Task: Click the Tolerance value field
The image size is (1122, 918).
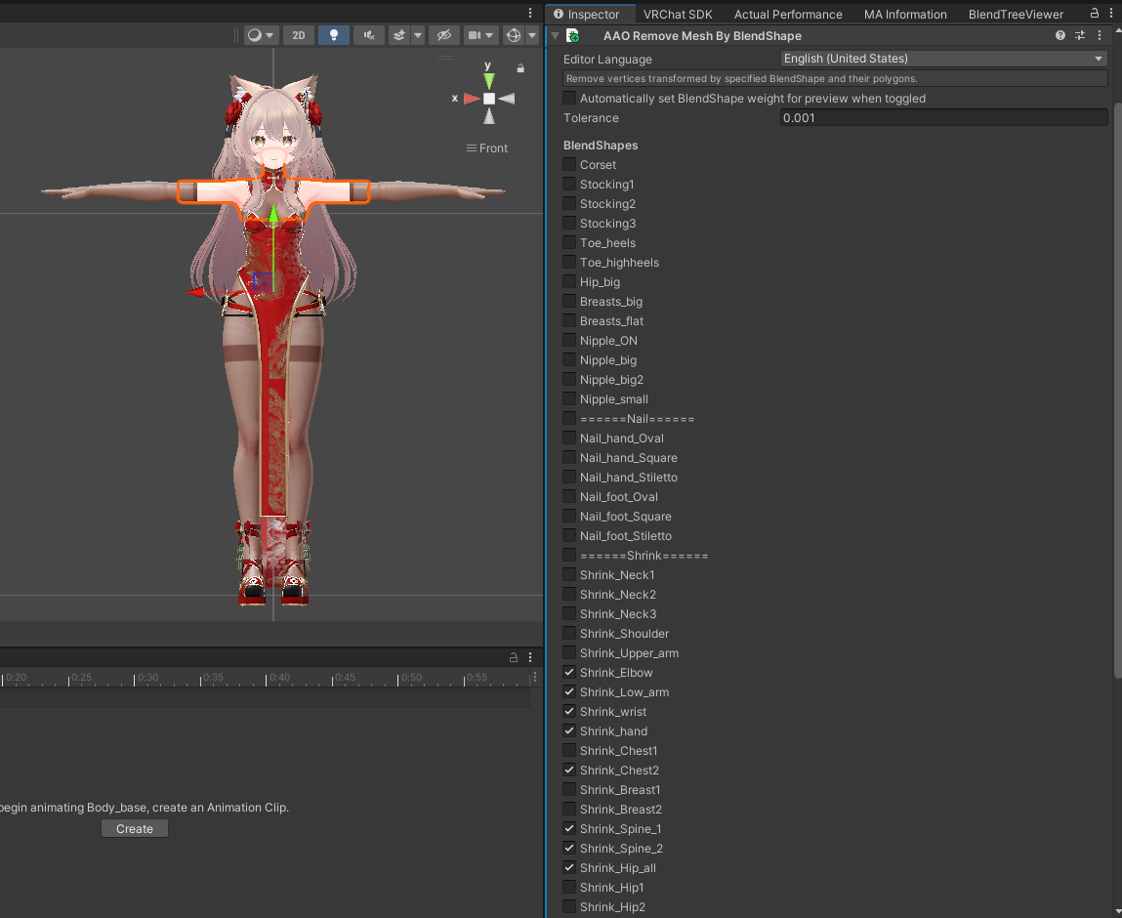Action: coord(942,117)
